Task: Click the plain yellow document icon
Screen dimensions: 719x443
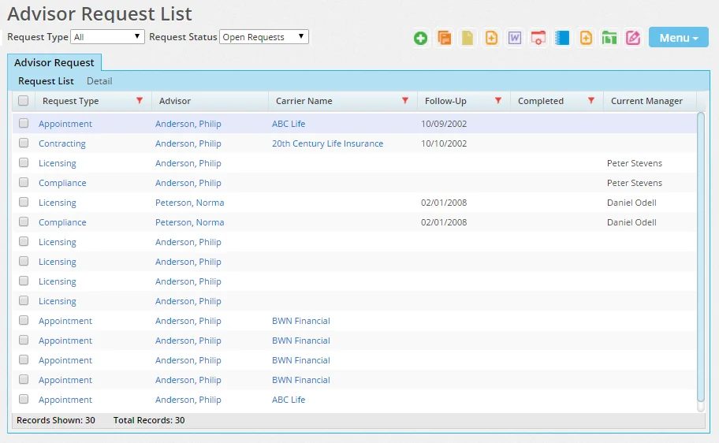Action: click(468, 38)
